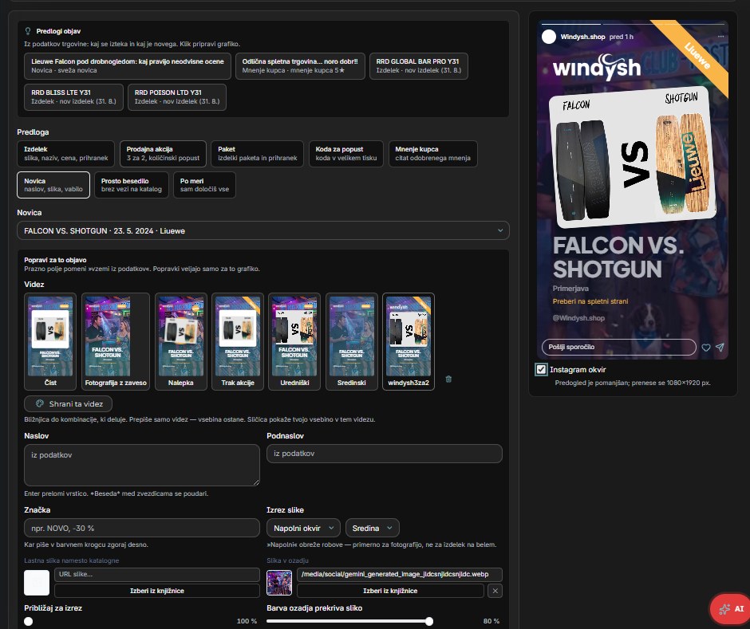The image size is (750, 629).
Task: Adjust the Približaj za izrez slider handle
Action: [x=29, y=621]
